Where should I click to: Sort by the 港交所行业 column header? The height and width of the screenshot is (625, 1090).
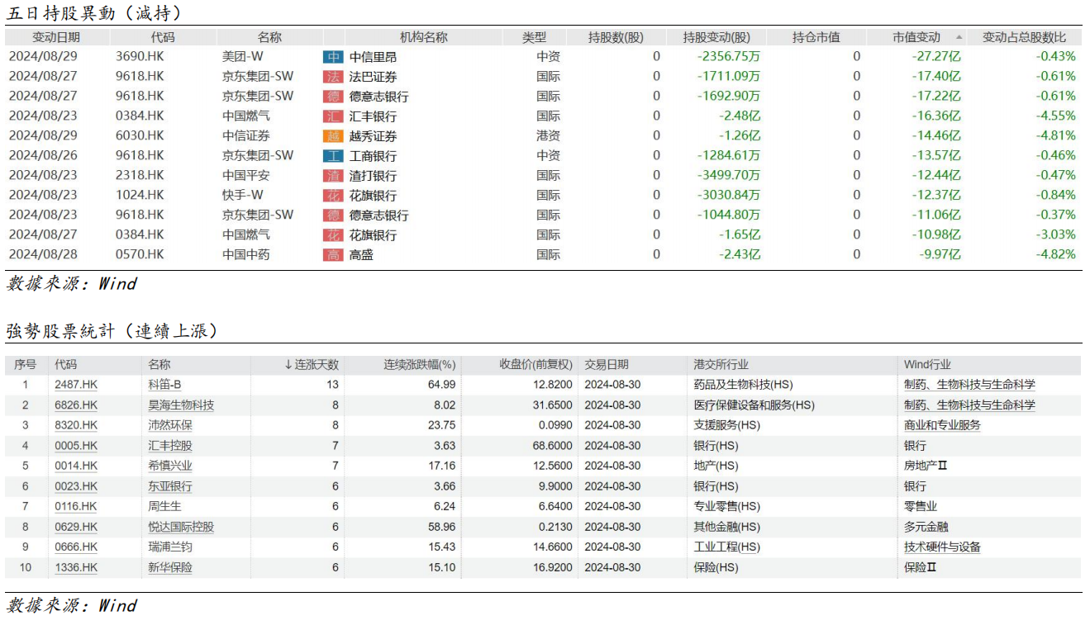point(721,365)
